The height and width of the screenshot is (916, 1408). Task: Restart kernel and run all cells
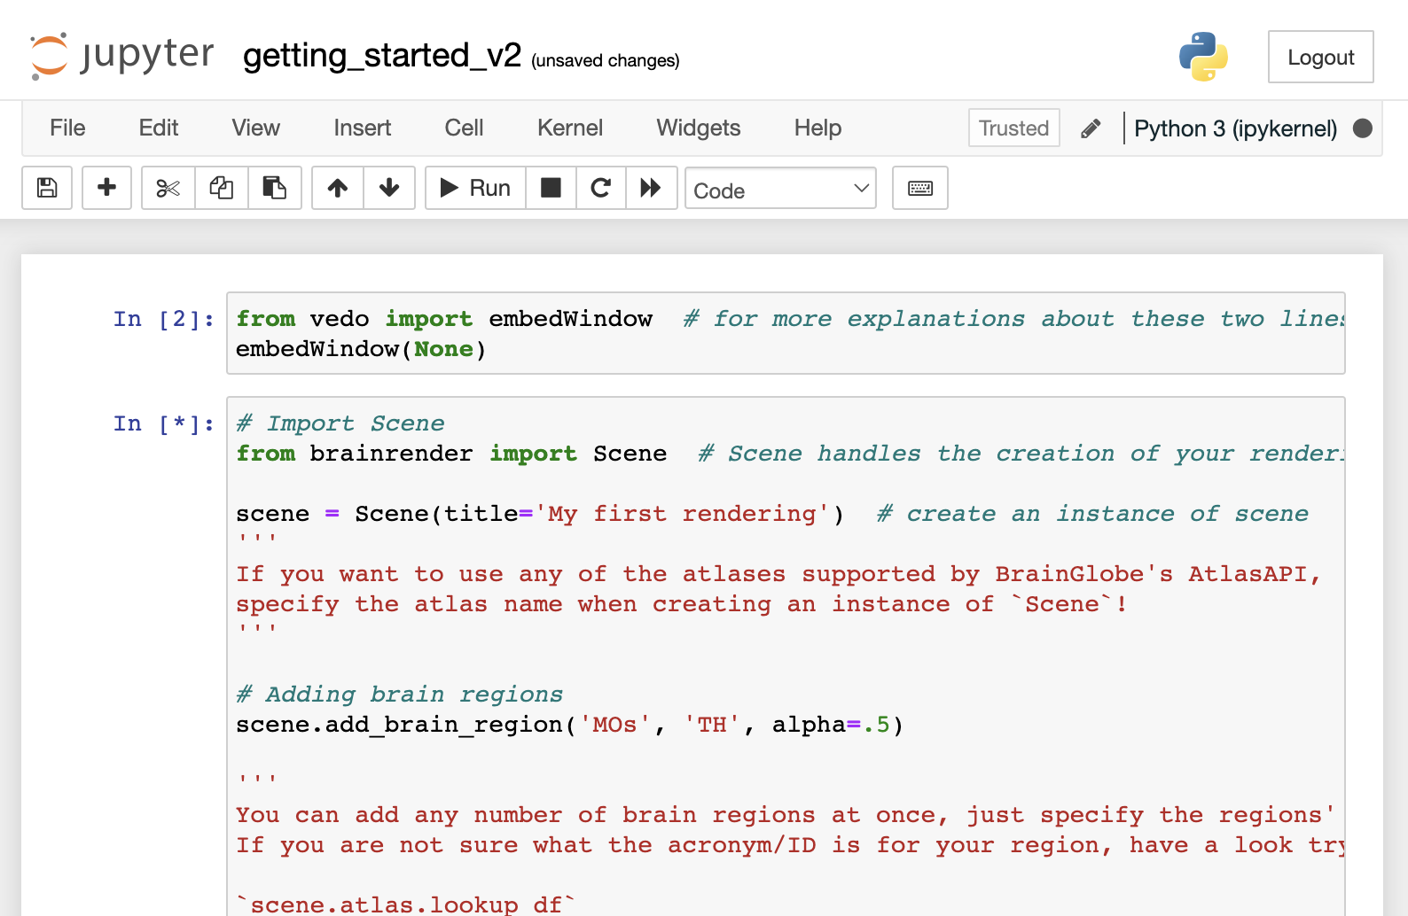[x=651, y=188]
